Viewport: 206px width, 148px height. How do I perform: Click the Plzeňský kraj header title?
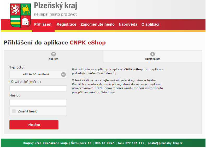(55, 6)
